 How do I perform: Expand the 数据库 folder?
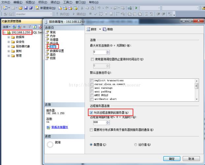[x=9, y=37]
